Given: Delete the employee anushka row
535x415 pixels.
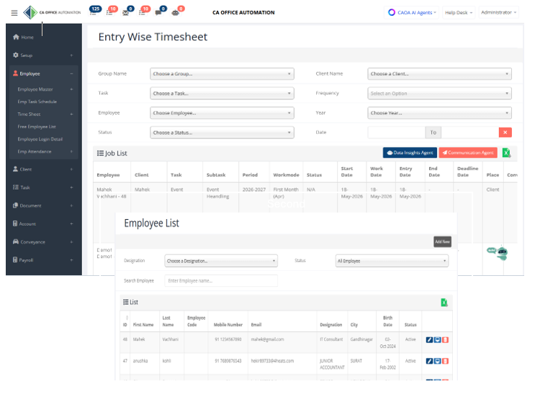Looking at the screenshot, I should coord(445,361).
